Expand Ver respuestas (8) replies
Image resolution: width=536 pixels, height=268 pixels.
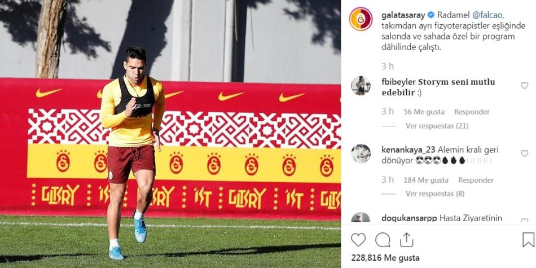tap(435, 194)
